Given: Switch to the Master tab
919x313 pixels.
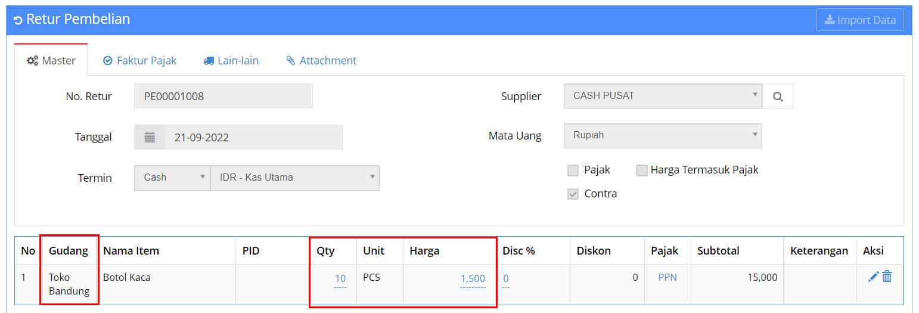Looking at the screenshot, I should (51, 60).
